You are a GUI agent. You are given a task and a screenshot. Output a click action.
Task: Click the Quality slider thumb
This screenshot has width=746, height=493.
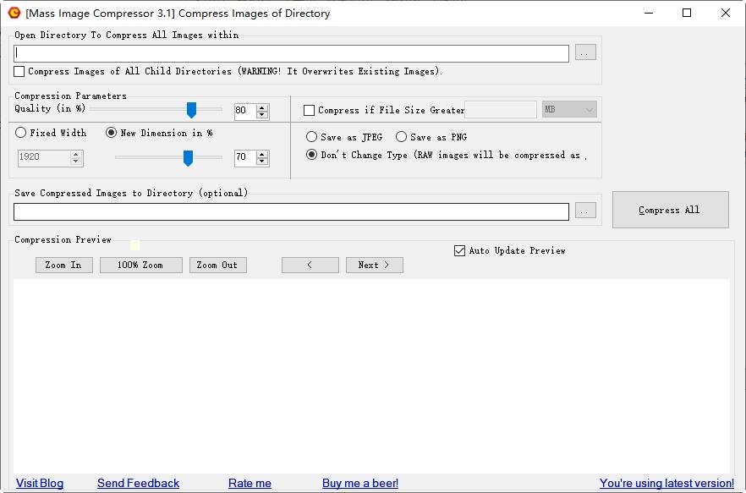click(x=191, y=110)
